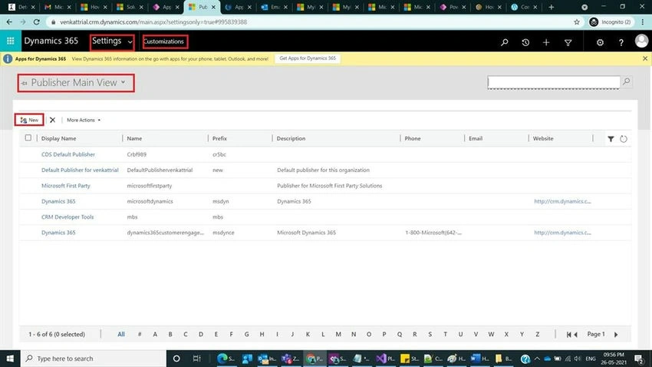Refresh the publisher list grid
Image resolution: width=652 pixels, height=367 pixels.
coord(624,139)
